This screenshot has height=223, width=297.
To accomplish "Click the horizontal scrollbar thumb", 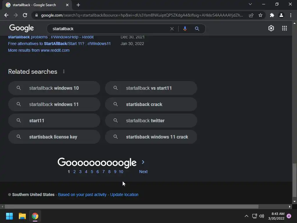I will click(x=132, y=206).
